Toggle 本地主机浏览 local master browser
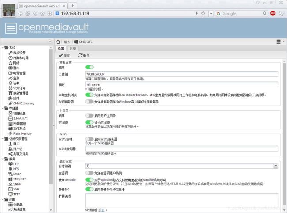The image size is (287, 213). [x=89, y=95]
